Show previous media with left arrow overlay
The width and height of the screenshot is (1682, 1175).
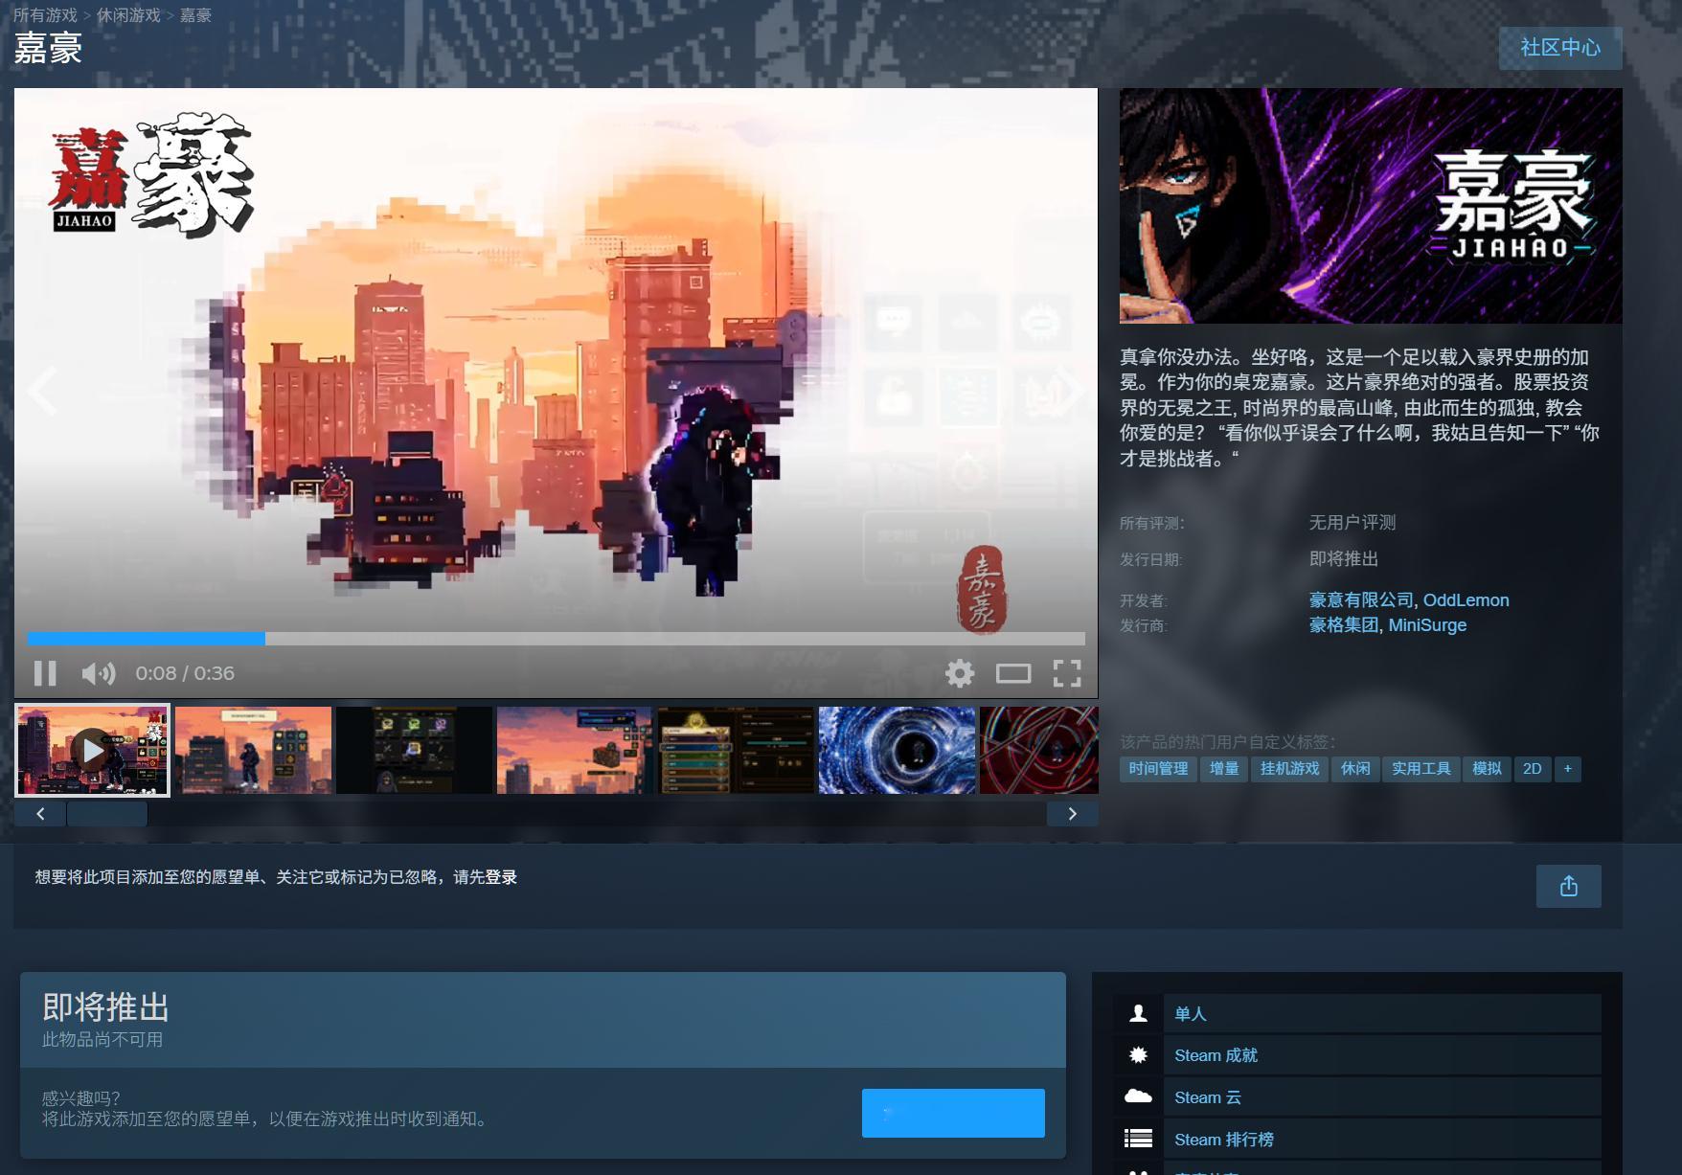(42, 391)
